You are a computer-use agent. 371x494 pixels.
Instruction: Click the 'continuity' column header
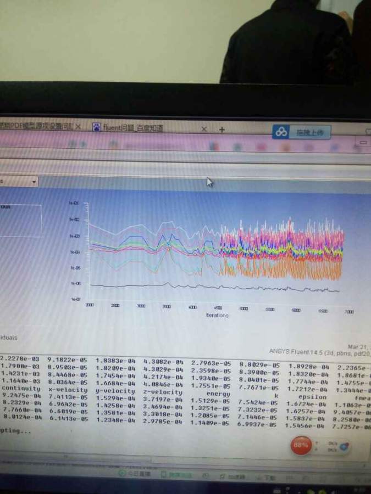point(21,388)
